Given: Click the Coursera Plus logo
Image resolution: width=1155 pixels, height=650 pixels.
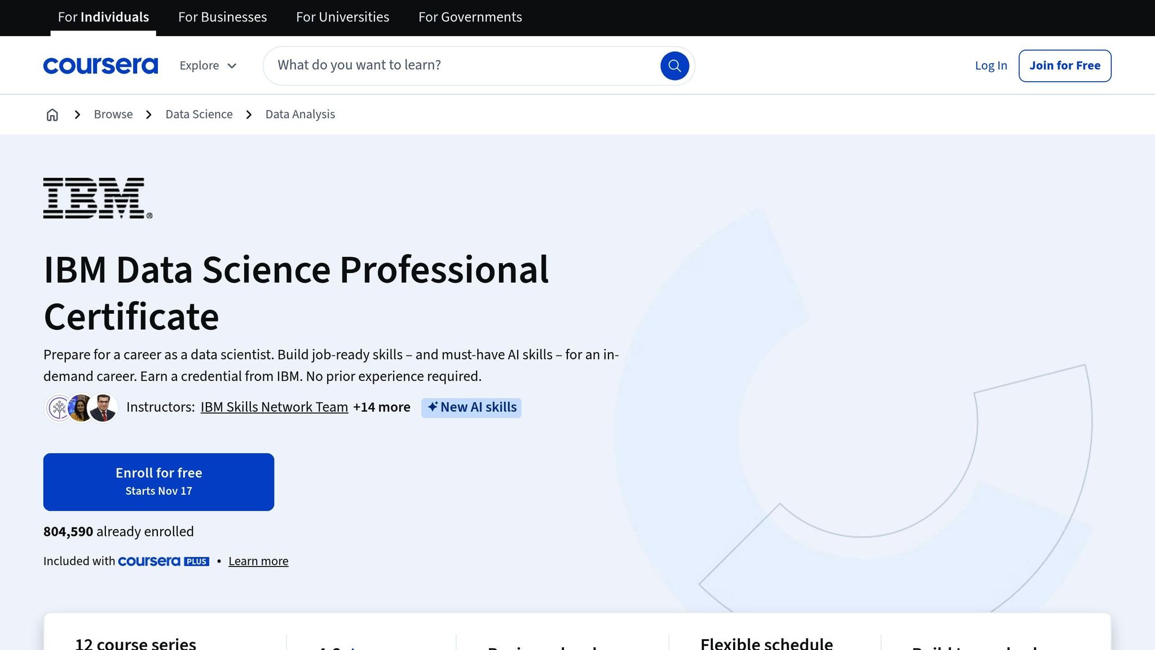Looking at the screenshot, I should (163, 561).
